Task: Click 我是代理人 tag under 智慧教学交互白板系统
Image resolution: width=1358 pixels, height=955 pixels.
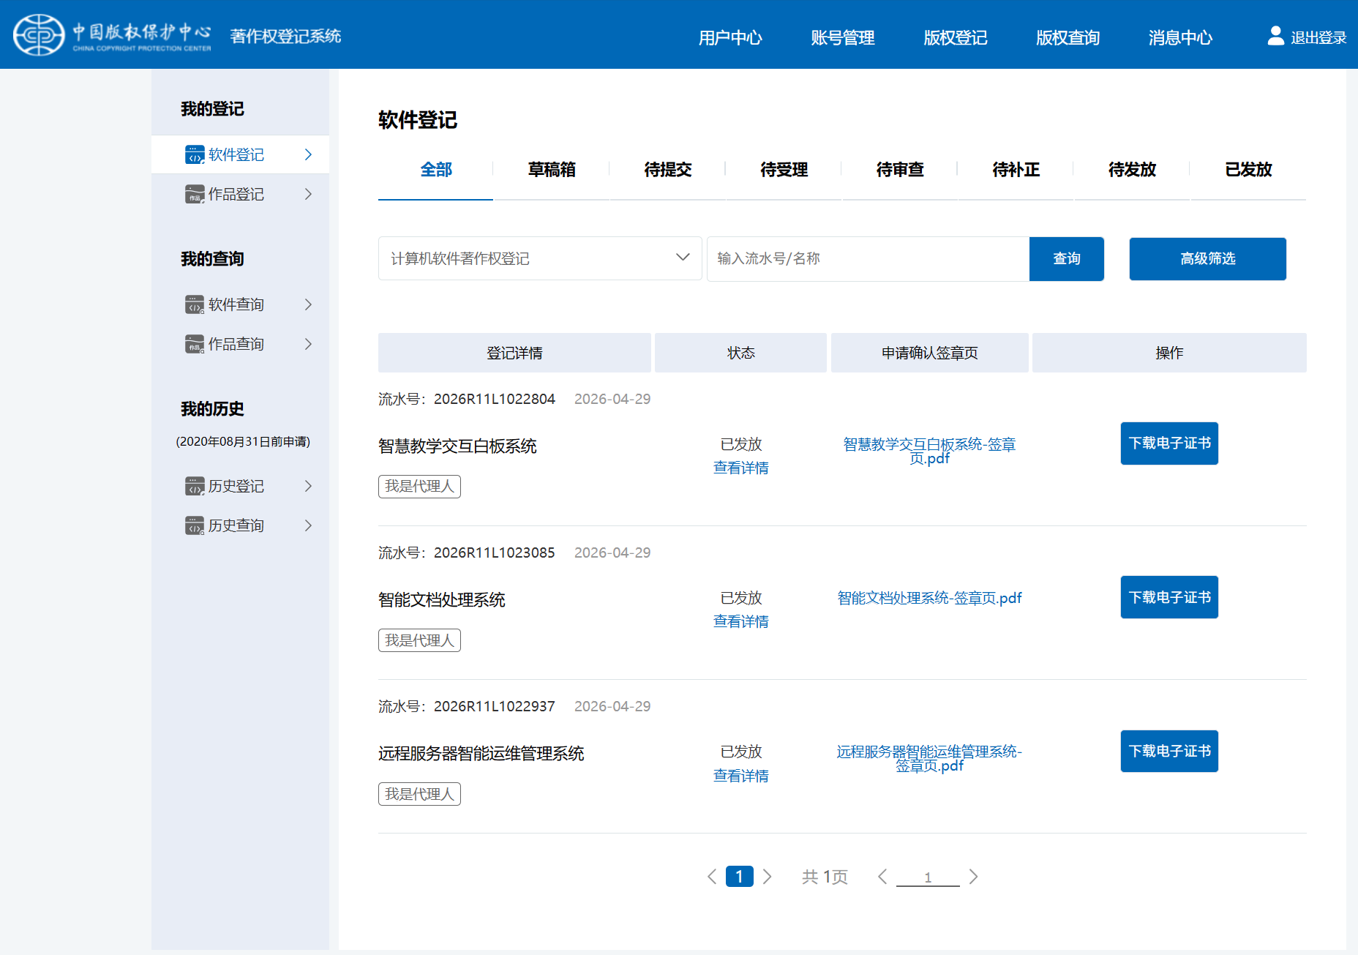Action: click(419, 486)
